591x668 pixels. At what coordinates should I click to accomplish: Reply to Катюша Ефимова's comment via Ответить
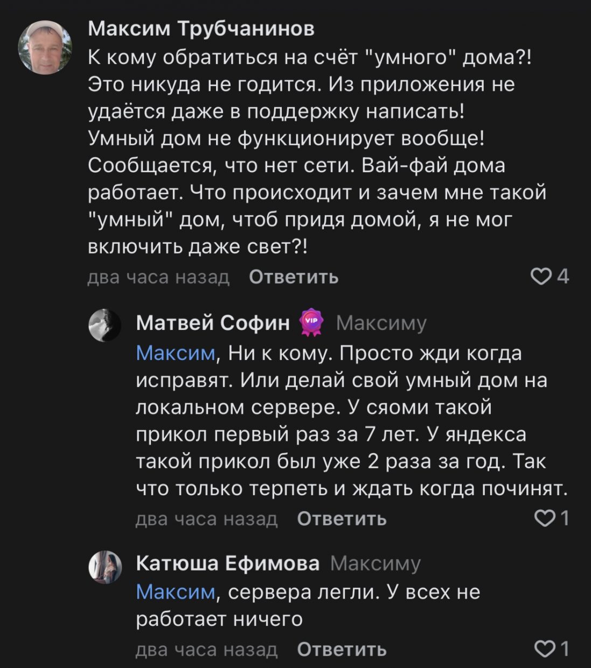(x=342, y=649)
